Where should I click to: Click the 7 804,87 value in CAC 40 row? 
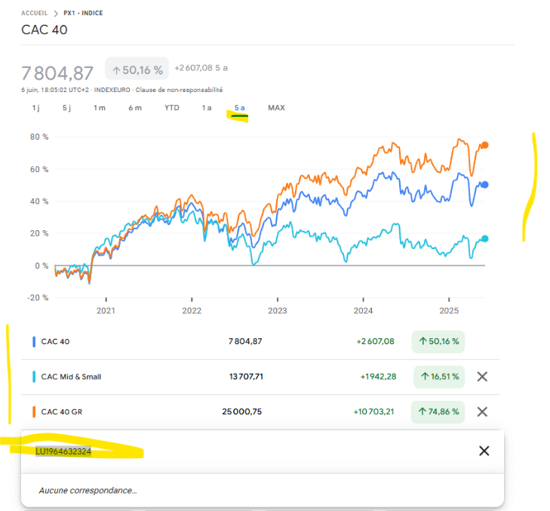click(x=245, y=341)
